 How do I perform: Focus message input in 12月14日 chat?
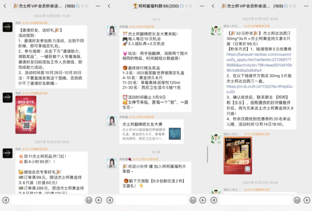255,200
